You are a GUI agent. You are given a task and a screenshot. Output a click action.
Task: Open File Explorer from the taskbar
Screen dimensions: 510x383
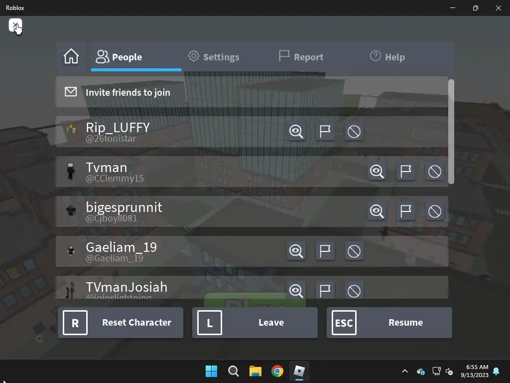pyautogui.click(x=255, y=371)
